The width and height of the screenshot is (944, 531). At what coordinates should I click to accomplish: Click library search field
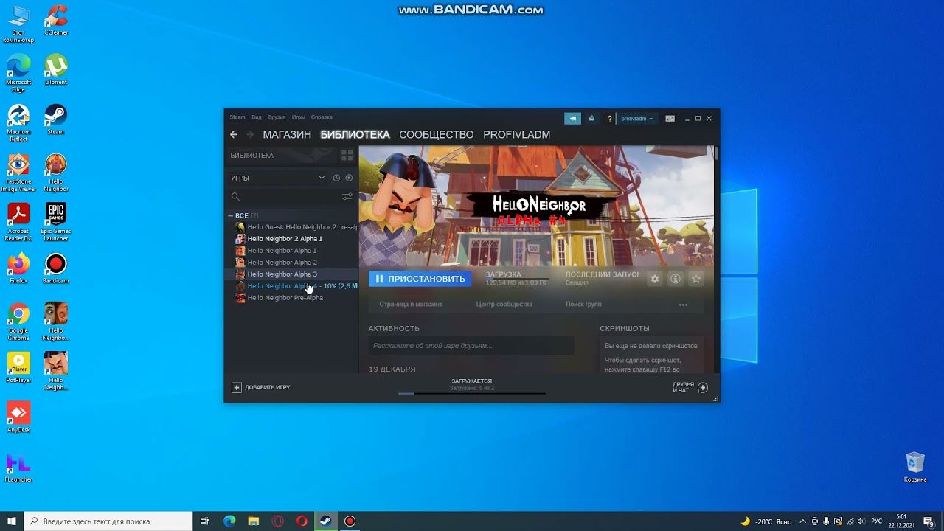pos(284,197)
